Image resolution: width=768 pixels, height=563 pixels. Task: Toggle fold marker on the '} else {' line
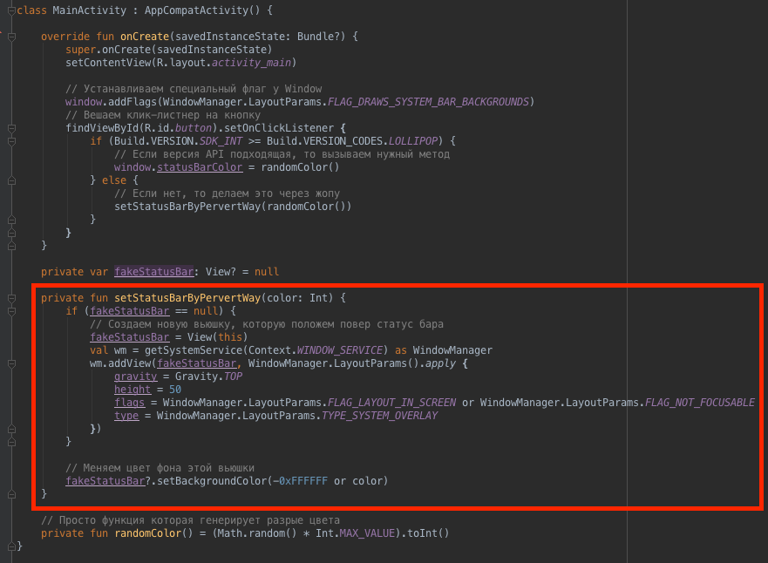point(11,180)
